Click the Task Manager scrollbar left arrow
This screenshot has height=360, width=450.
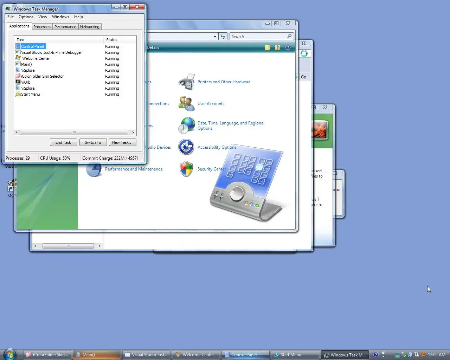tap(17, 133)
